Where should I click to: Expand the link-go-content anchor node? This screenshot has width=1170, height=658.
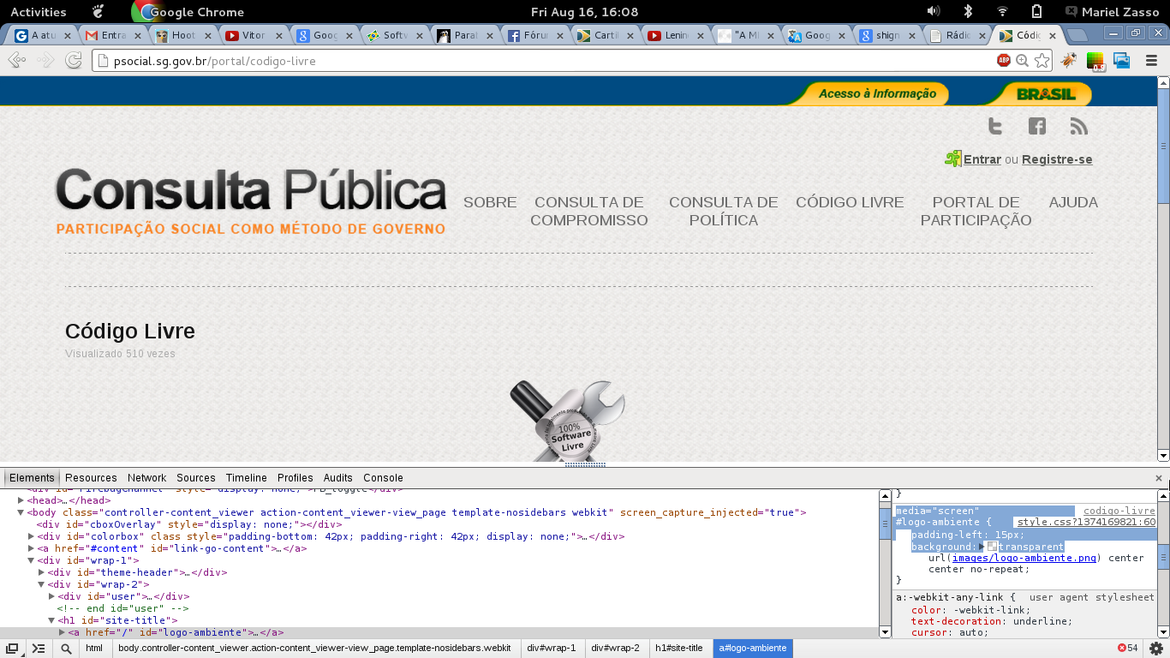(x=32, y=548)
